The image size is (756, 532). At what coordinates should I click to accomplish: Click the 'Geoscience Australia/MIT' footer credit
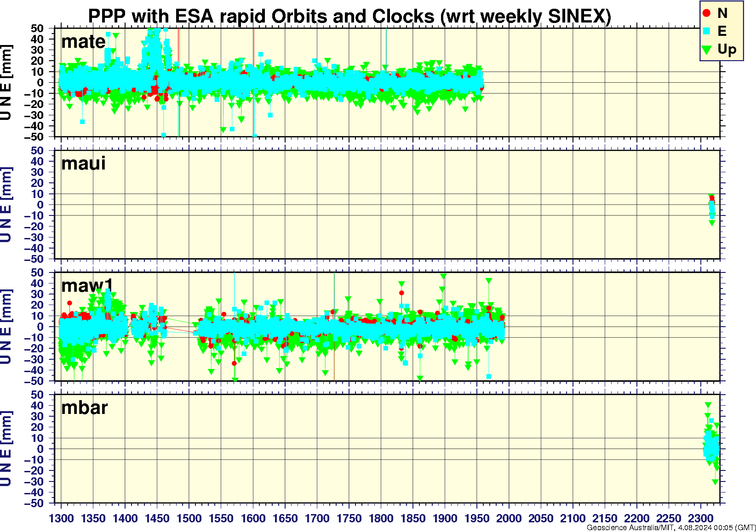(x=630, y=527)
